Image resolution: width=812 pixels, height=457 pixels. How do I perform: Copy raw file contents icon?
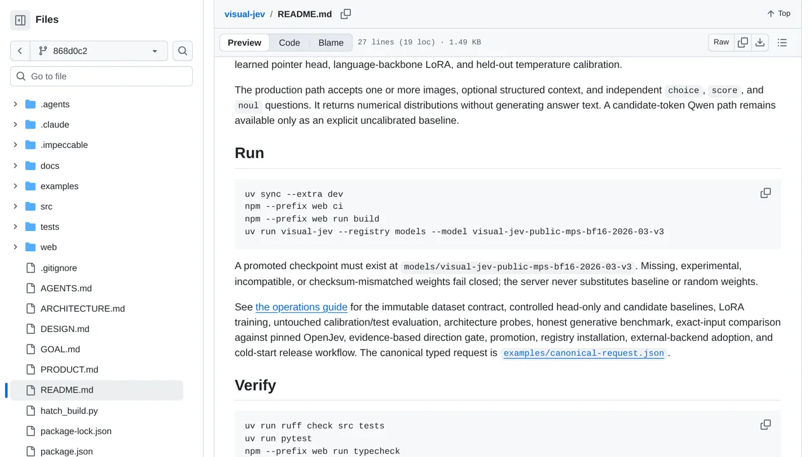(x=743, y=43)
